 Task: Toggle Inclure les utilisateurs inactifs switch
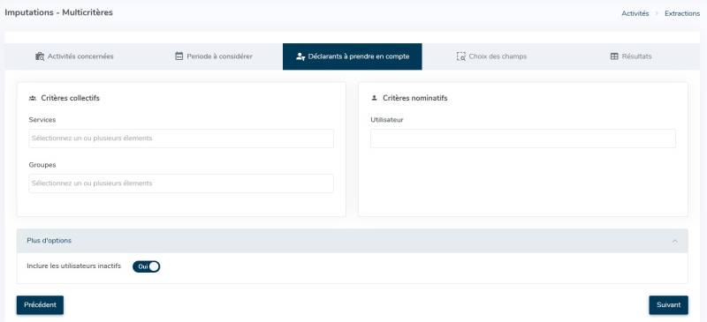click(146, 266)
